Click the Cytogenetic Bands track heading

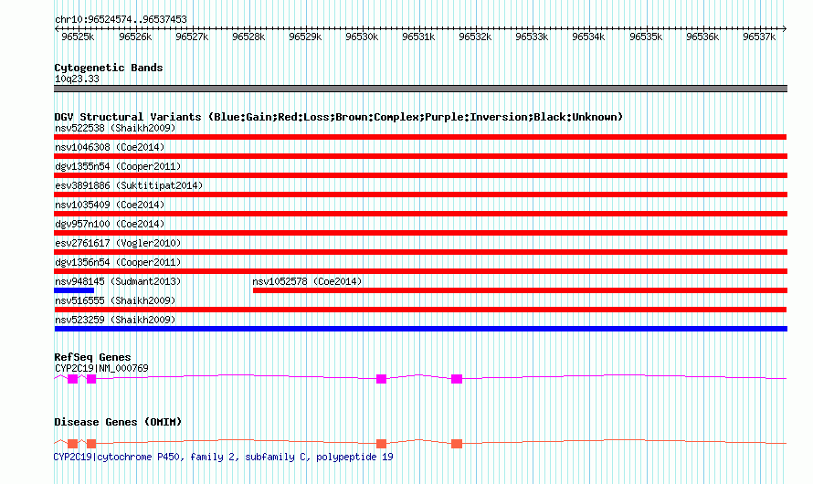point(109,68)
